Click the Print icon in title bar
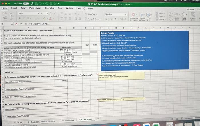Screen dimensions: 200x126 pos(55,3)
